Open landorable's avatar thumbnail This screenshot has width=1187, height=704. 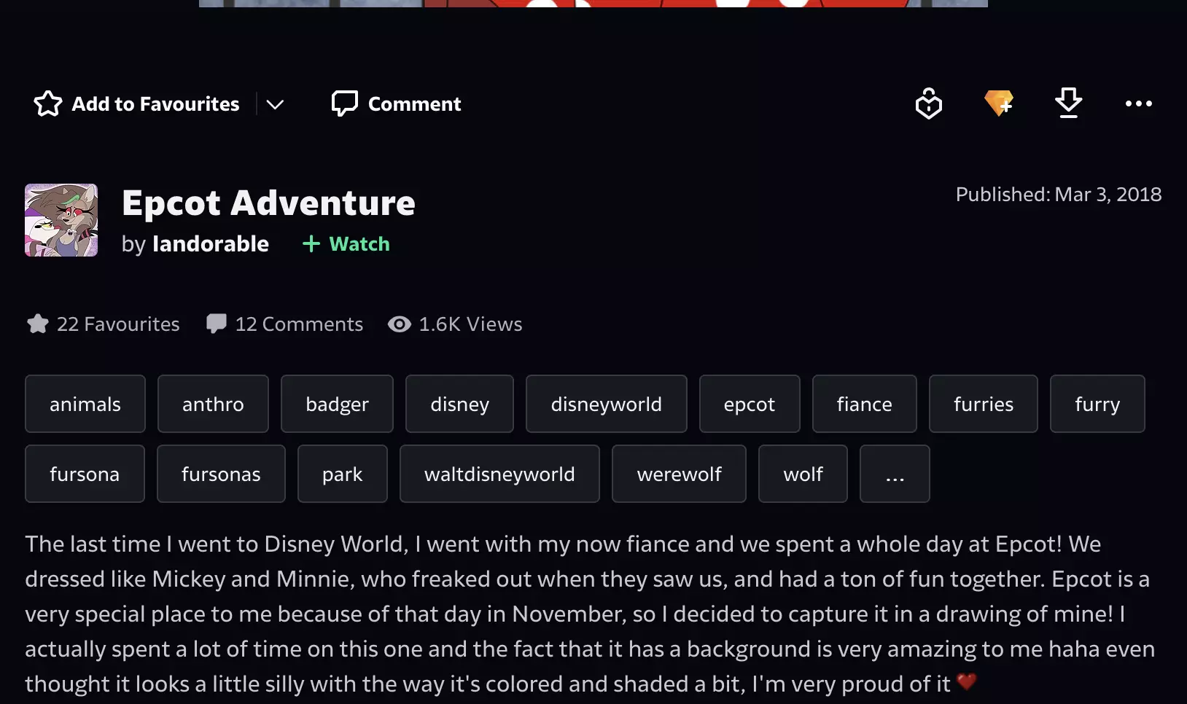[x=61, y=220]
